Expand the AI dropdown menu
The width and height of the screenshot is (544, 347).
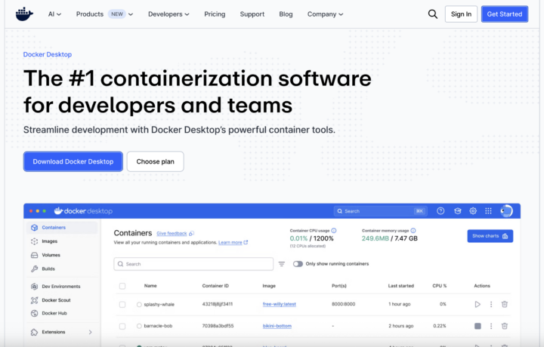pos(54,14)
